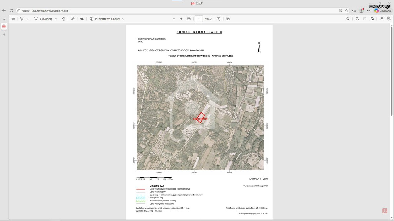View site information for Αρχείο
This screenshot has height=221, width=394.
[23, 11]
